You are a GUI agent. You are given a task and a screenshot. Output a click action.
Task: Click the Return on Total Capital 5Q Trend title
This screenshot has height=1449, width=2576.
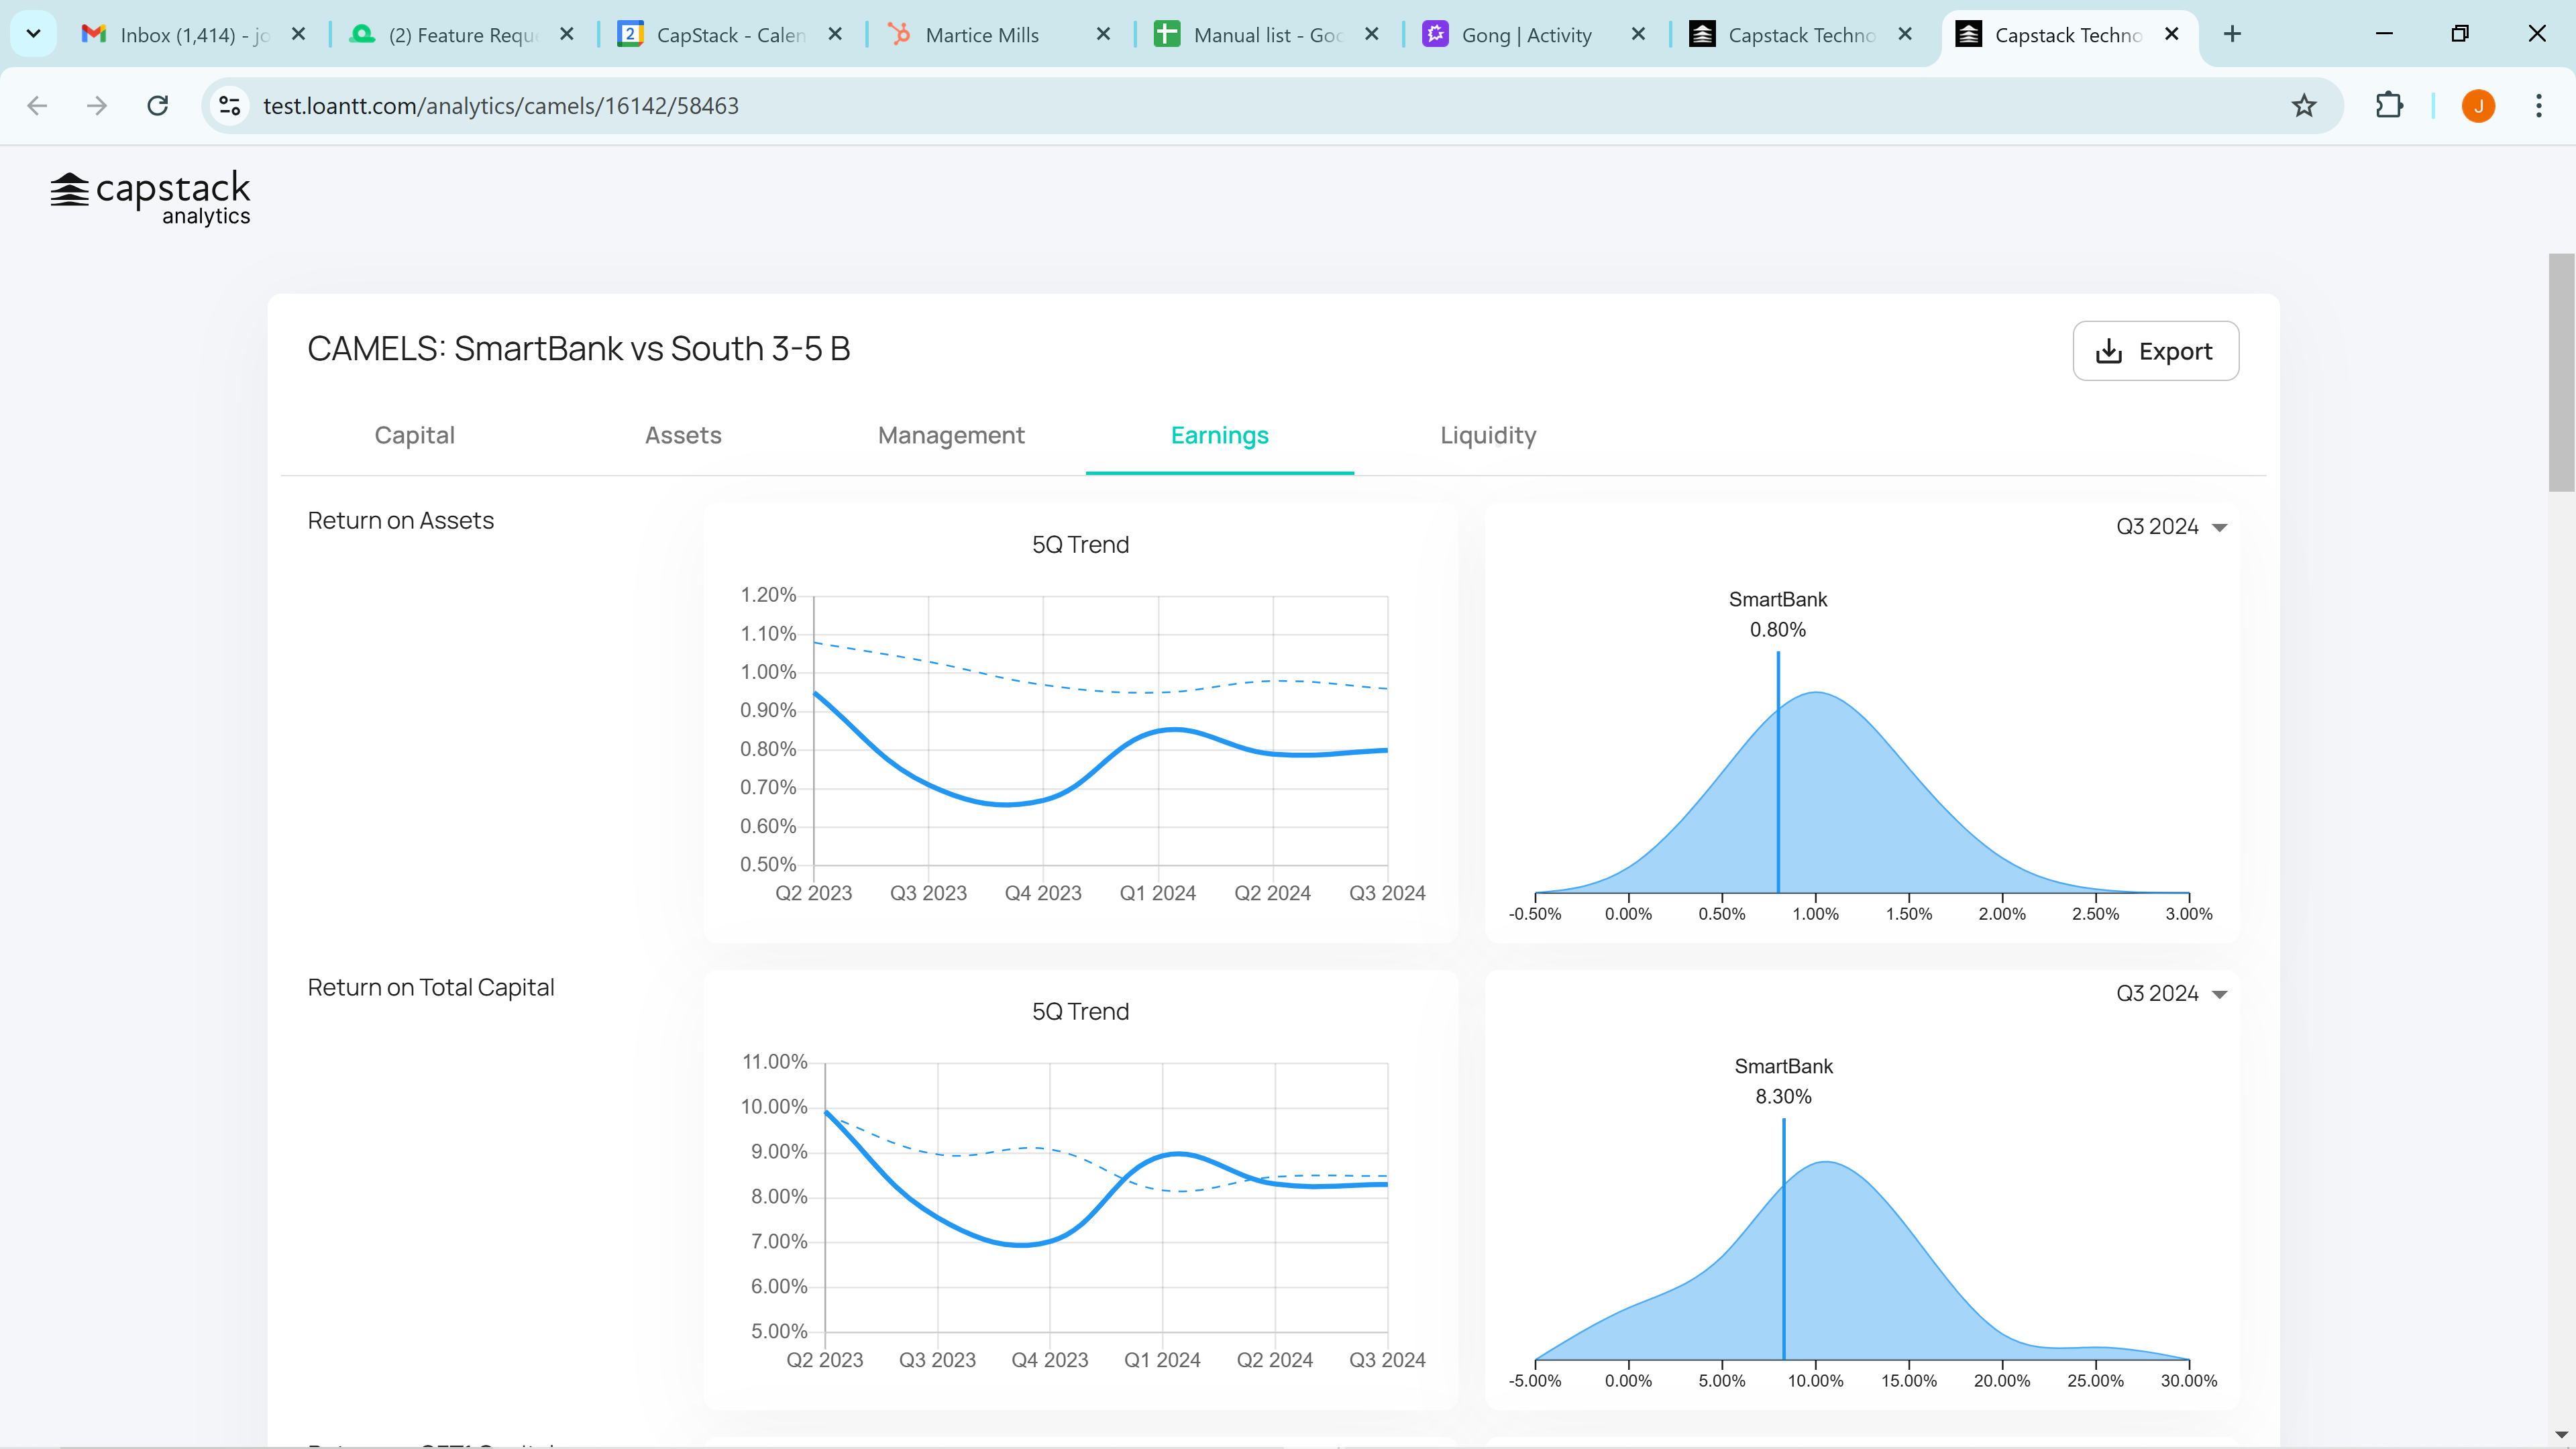point(1080,1012)
